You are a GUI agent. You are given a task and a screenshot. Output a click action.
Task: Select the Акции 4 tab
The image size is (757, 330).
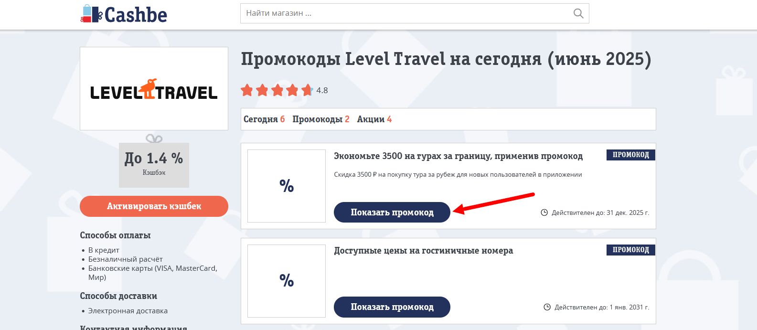[x=374, y=119]
